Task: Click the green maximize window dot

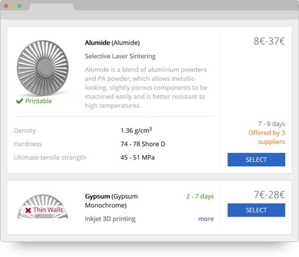Action: [x=19, y=6]
